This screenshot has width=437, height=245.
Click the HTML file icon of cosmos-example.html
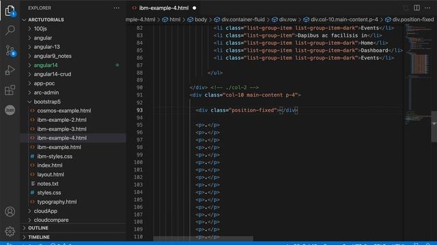pos(32,110)
